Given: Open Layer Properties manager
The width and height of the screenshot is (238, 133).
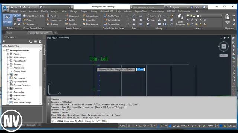Looking at the screenshot, I should coord(180,20).
